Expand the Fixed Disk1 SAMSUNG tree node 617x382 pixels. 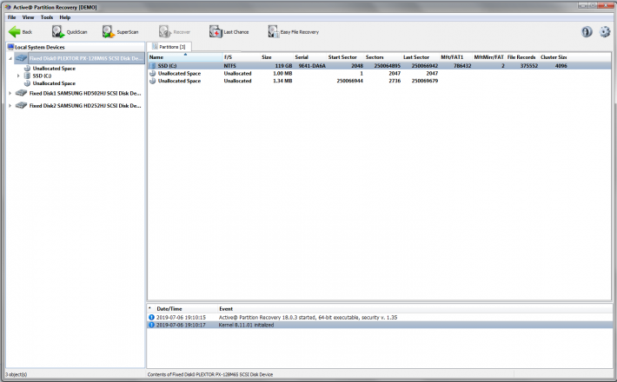(x=10, y=93)
